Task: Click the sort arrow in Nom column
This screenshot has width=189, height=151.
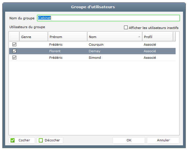Action: click(139, 37)
